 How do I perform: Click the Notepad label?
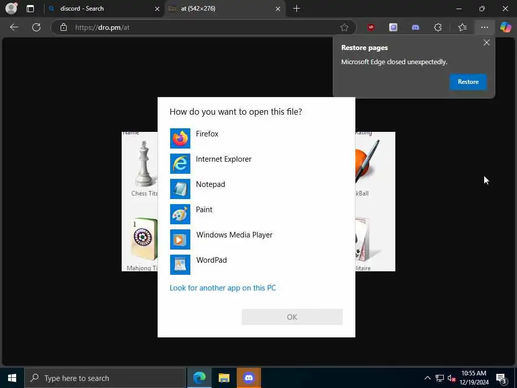(x=211, y=184)
